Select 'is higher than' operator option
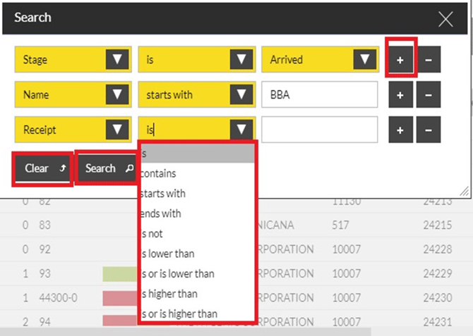The image size is (473, 336). [x=169, y=294]
